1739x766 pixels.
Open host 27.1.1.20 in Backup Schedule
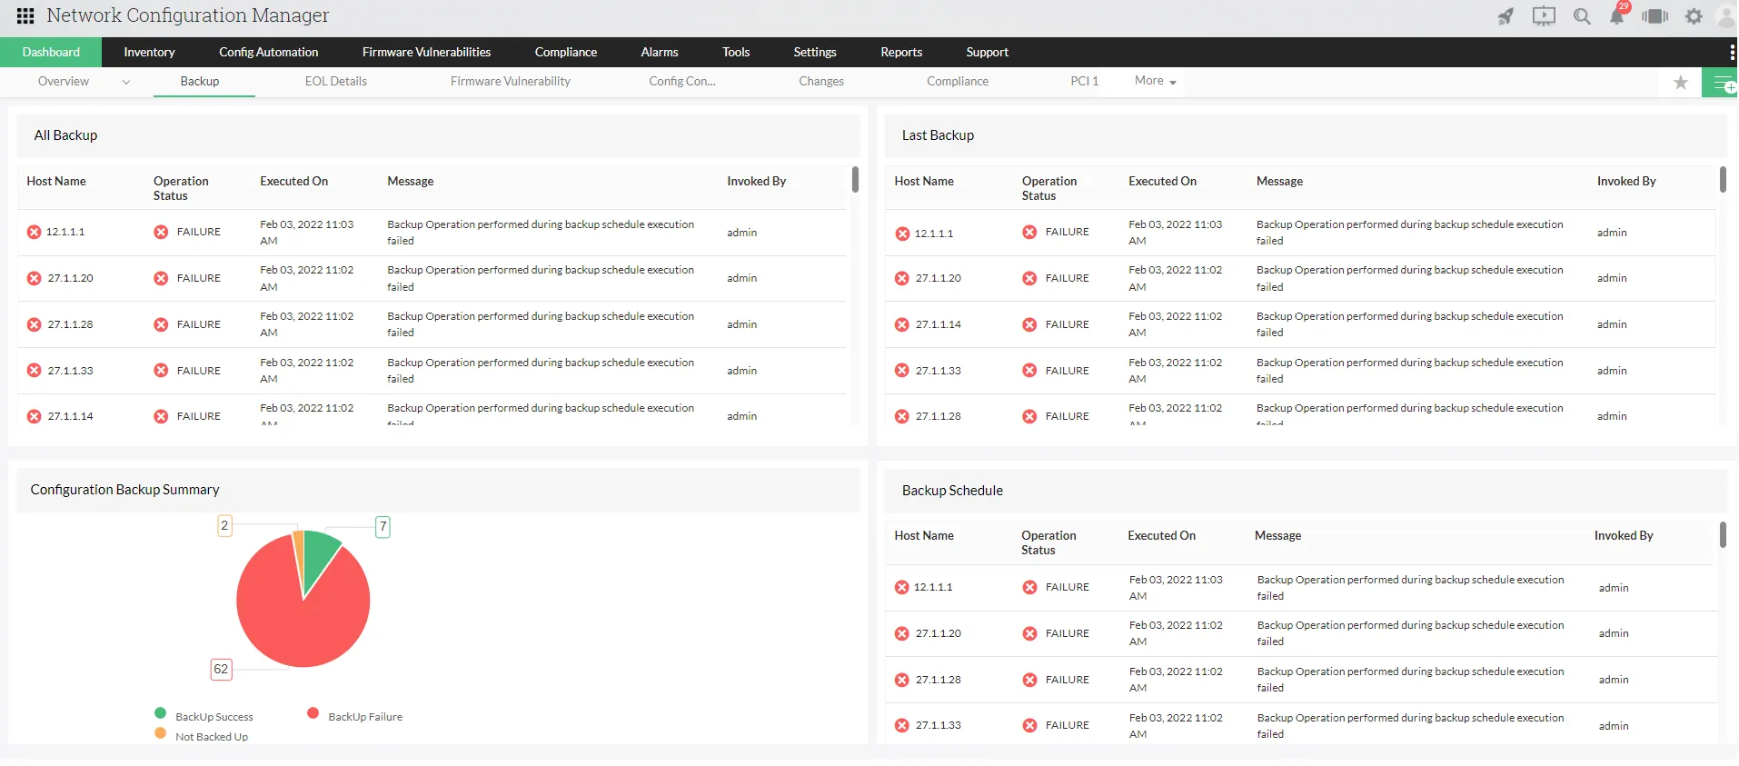pyautogui.click(x=939, y=633)
